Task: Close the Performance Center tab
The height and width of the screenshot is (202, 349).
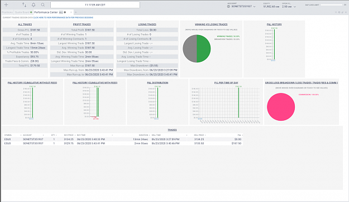Action: 71,12
